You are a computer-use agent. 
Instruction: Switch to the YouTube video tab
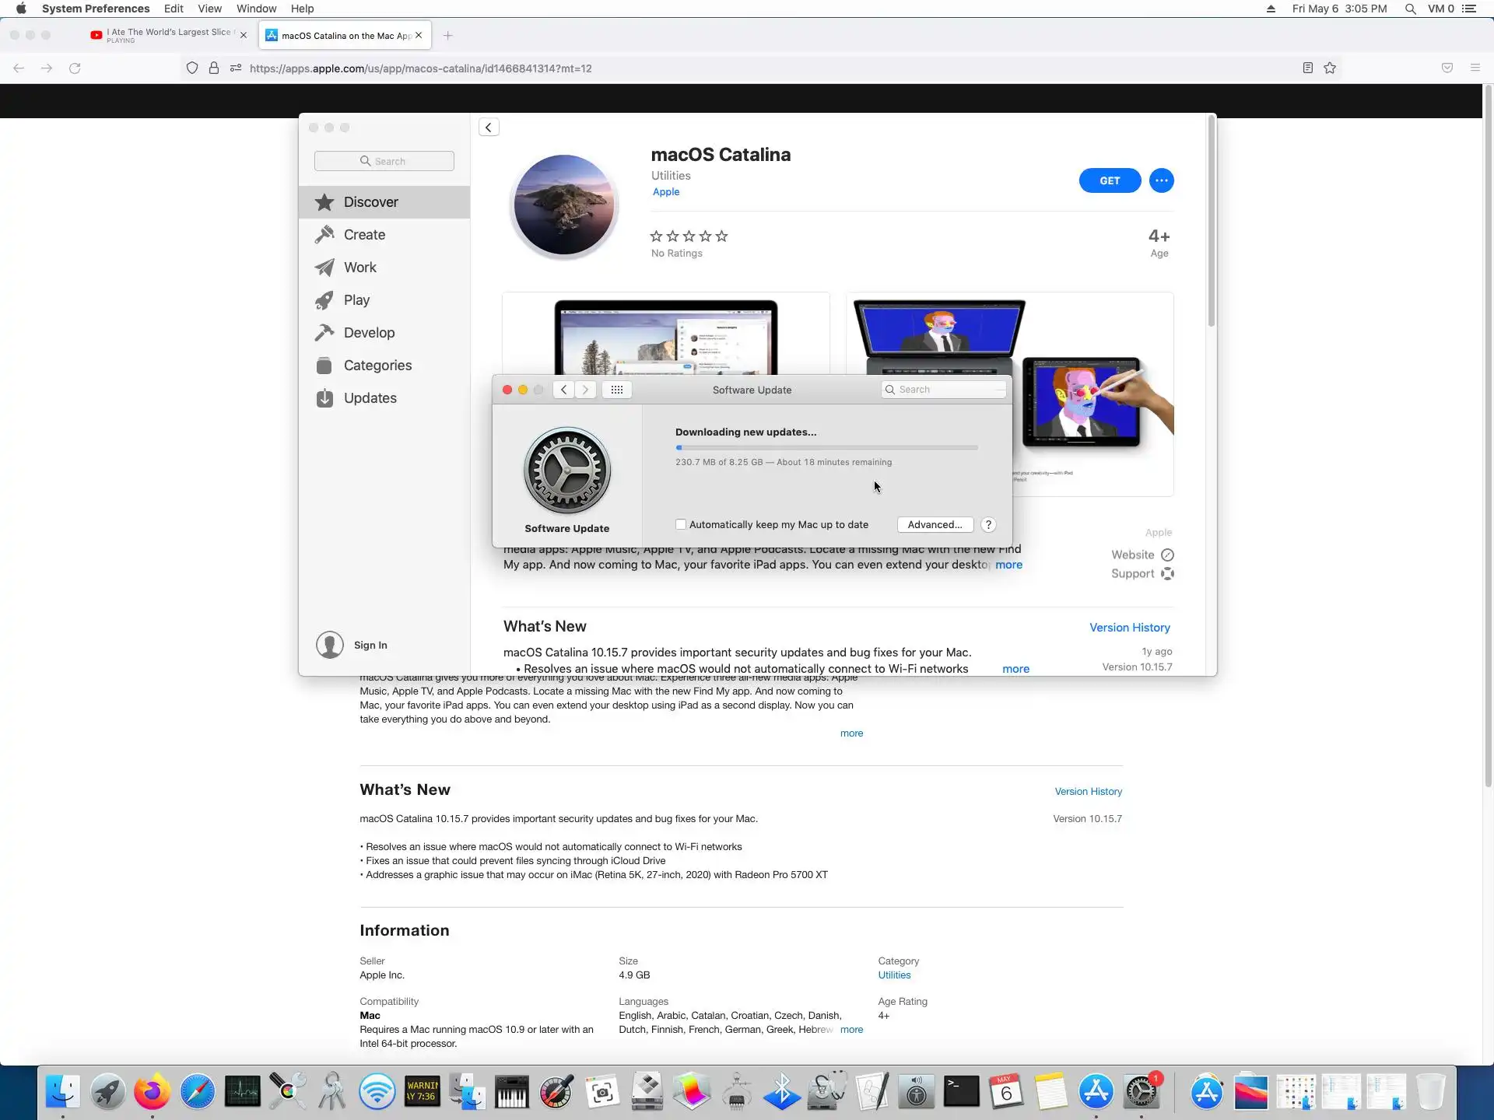pyautogui.click(x=167, y=35)
